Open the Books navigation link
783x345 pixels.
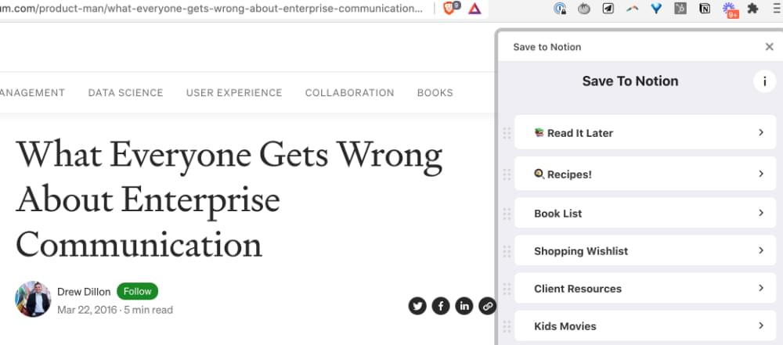(435, 92)
